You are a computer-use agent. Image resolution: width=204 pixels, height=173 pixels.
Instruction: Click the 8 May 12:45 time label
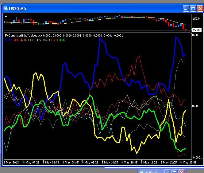(188, 163)
